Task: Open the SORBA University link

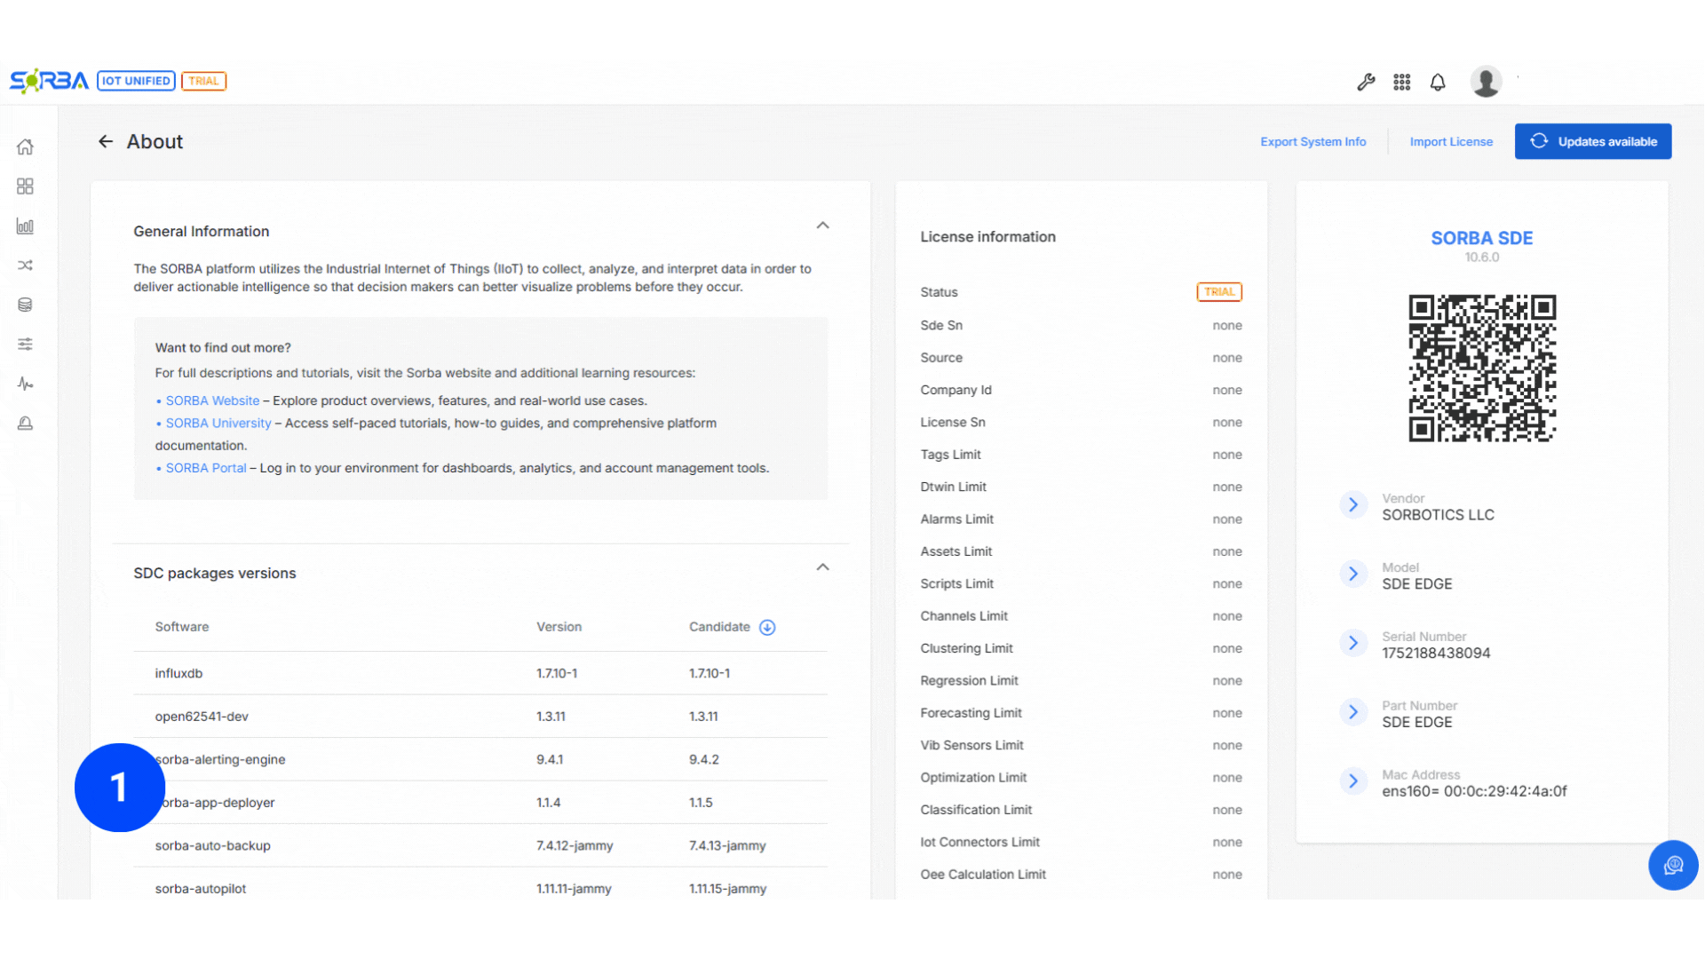Action: 218,424
